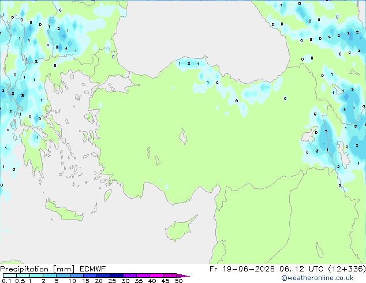Click the purple over-50 arrow at legend end
Screen dimensions: 366x283
coord(183,275)
